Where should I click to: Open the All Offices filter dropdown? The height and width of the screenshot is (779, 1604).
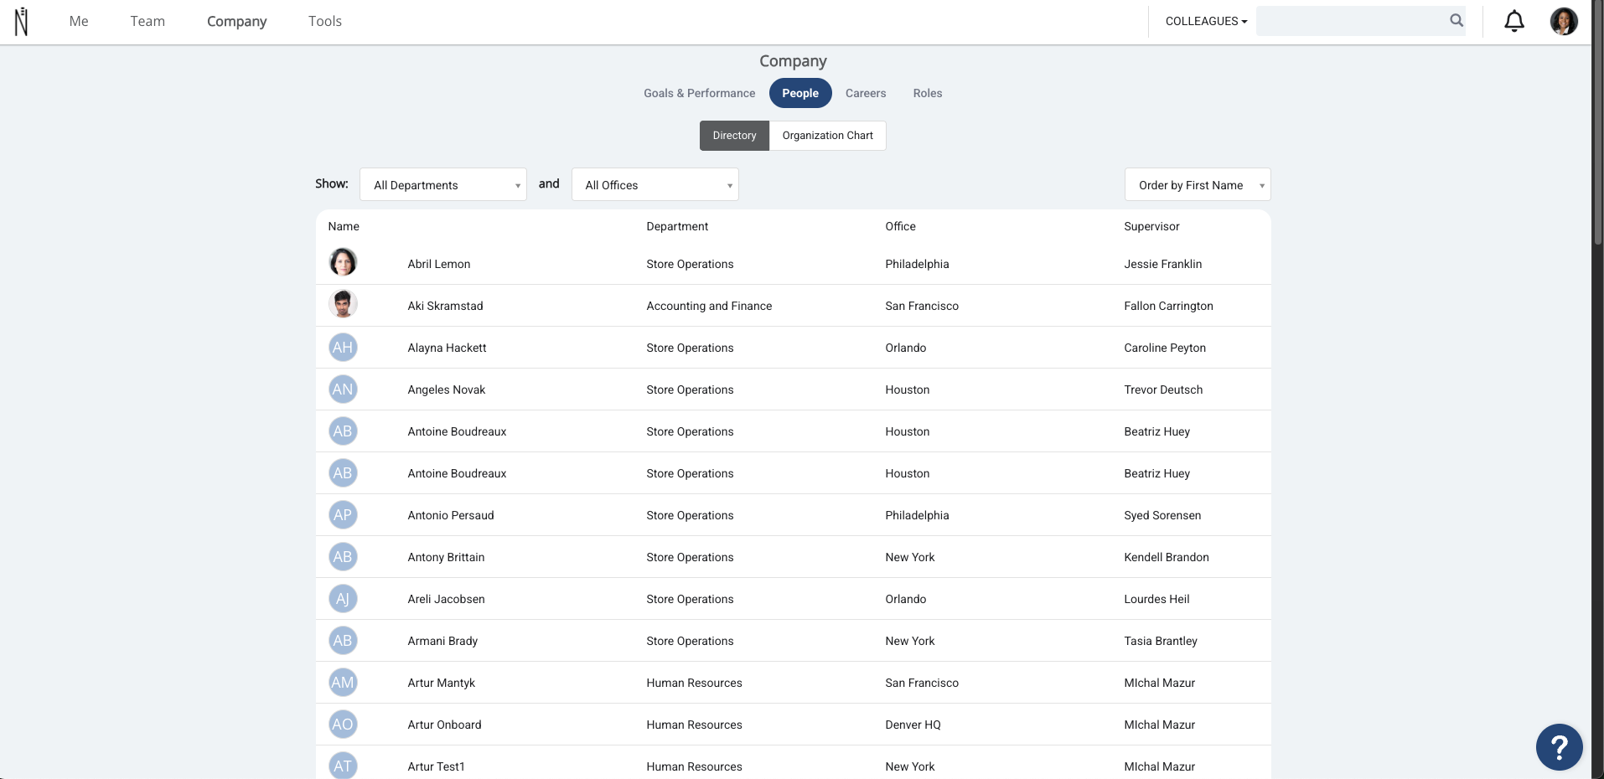point(655,184)
